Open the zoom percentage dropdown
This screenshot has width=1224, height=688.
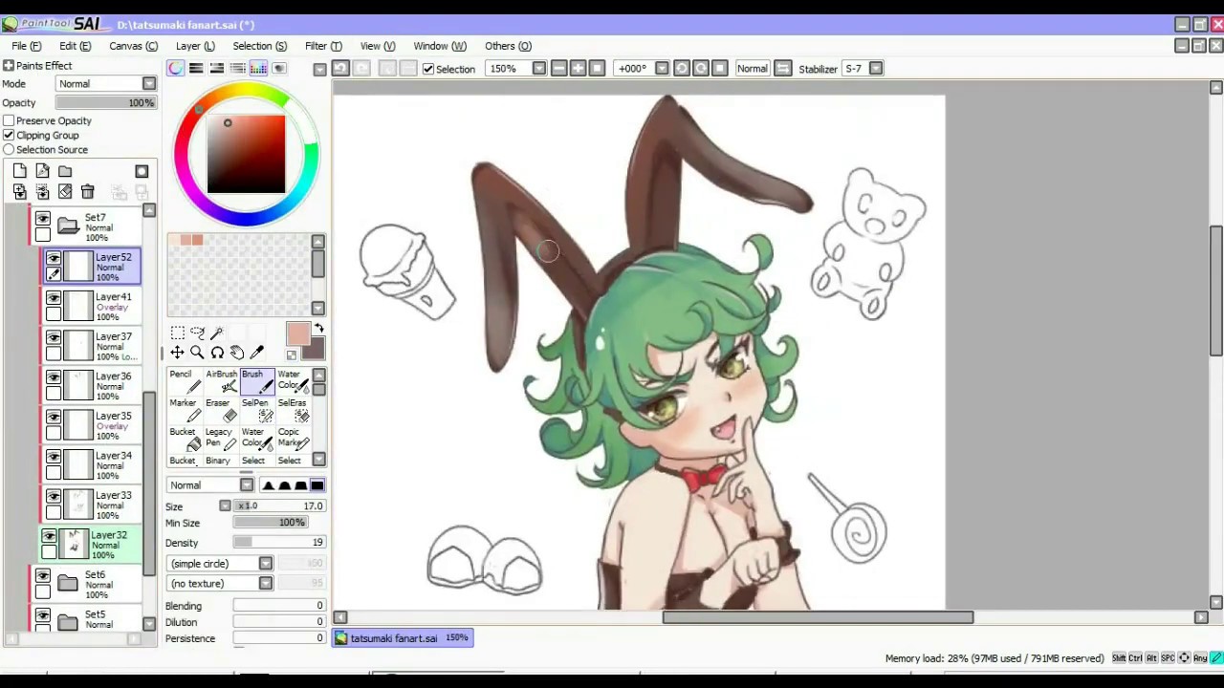coord(539,68)
